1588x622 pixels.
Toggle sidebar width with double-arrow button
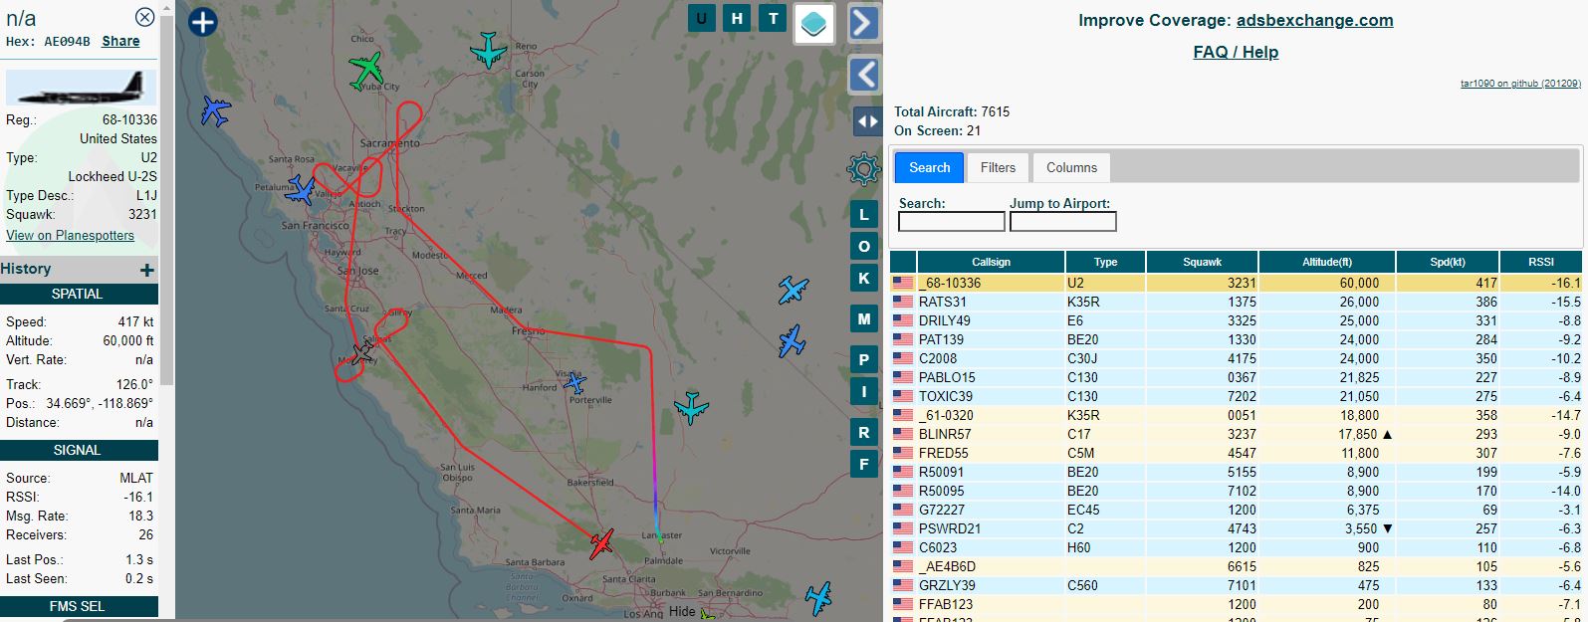(x=867, y=121)
